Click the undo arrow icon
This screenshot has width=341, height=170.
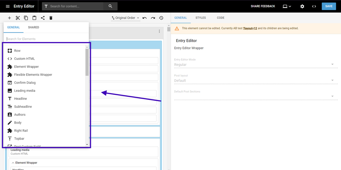point(144,18)
